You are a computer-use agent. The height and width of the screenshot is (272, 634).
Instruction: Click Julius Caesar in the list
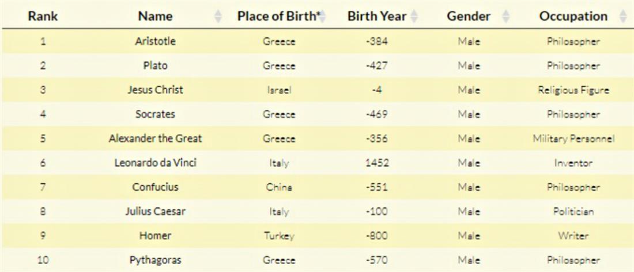[x=155, y=212]
